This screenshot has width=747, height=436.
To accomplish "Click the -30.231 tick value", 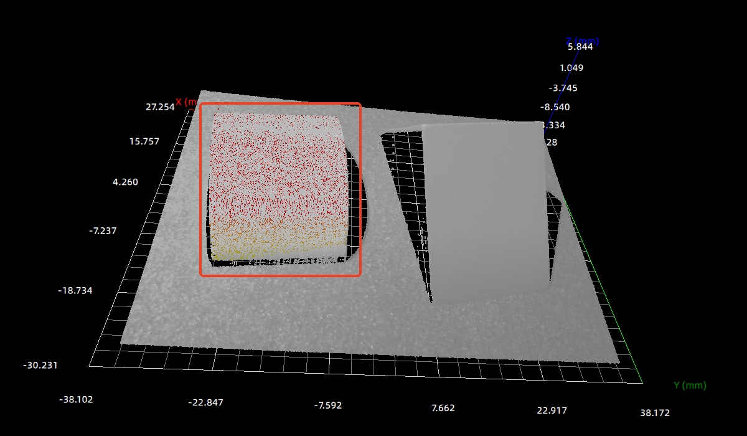I will (x=40, y=365).
